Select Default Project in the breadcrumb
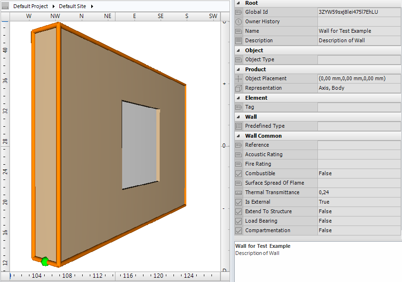The height and width of the screenshot is (282, 402). (x=30, y=6)
